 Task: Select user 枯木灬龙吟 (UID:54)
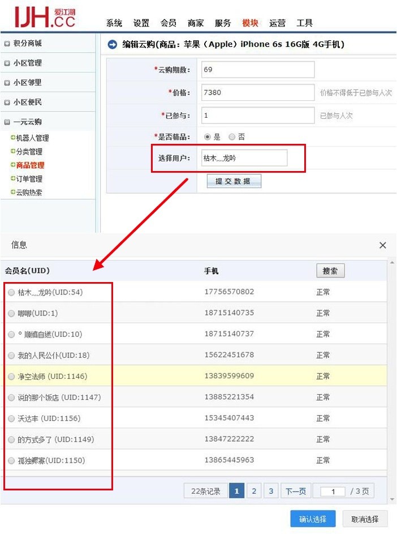click(11, 292)
